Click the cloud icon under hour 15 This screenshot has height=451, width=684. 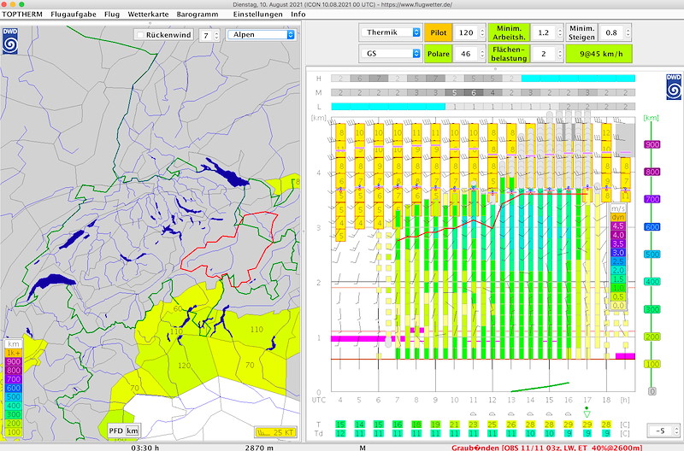pos(549,414)
